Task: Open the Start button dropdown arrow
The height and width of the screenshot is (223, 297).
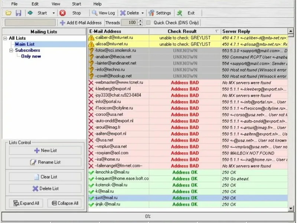Action: pyautogui.click(x=54, y=13)
